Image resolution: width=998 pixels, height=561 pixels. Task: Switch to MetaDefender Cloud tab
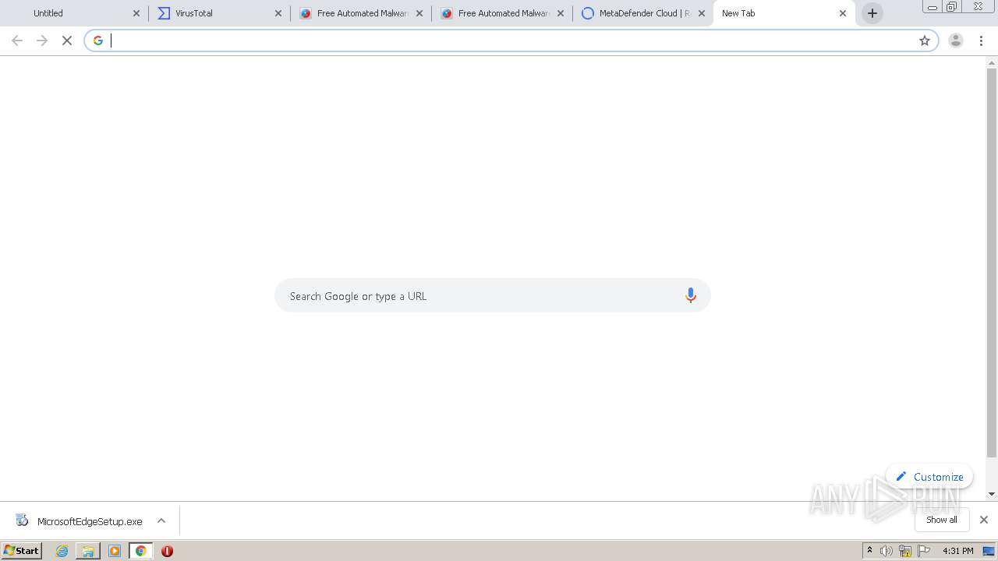click(x=642, y=13)
